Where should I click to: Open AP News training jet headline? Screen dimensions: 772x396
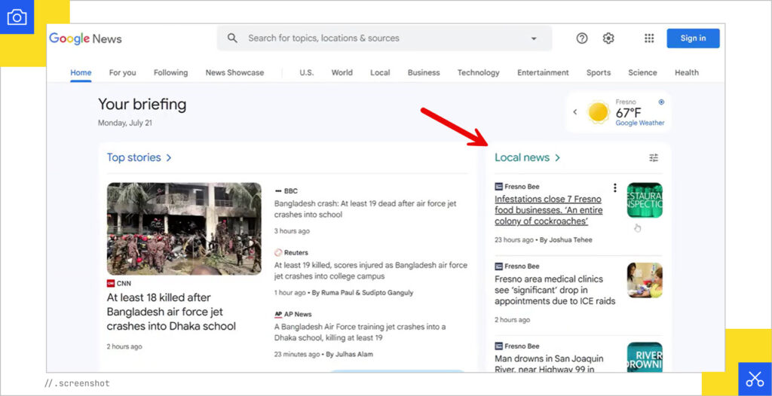pos(360,332)
